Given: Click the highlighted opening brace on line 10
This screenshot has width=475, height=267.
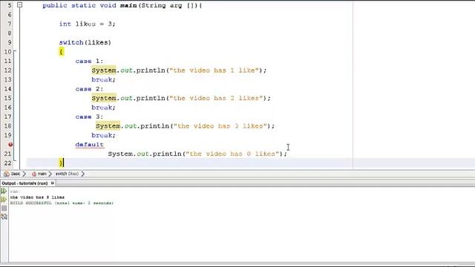Looking at the screenshot, I should [x=62, y=52].
